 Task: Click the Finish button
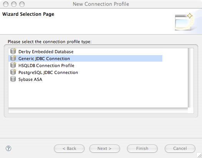142,148
